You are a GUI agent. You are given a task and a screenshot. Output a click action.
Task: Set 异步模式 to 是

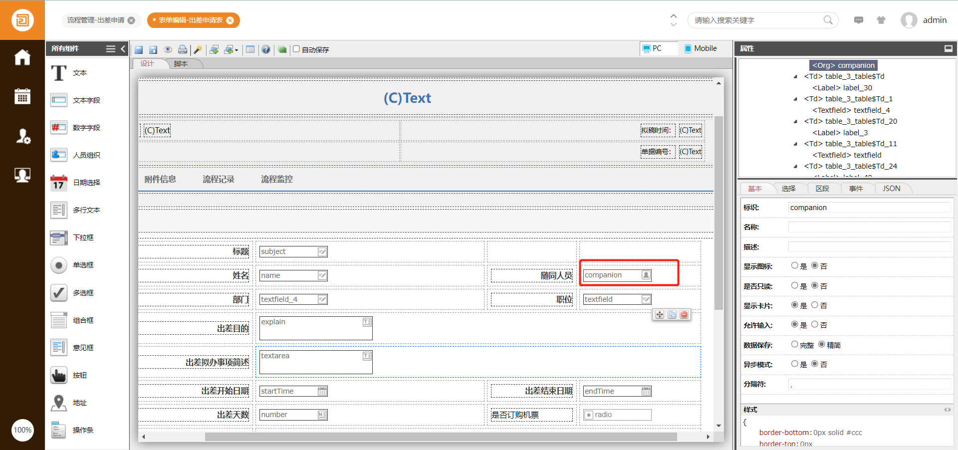click(x=795, y=364)
